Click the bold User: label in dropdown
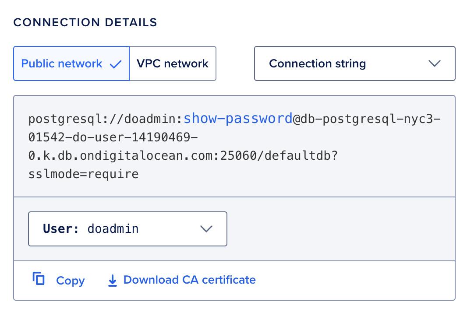Screen dimensions: 467x309 pyautogui.click(x=60, y=228)
